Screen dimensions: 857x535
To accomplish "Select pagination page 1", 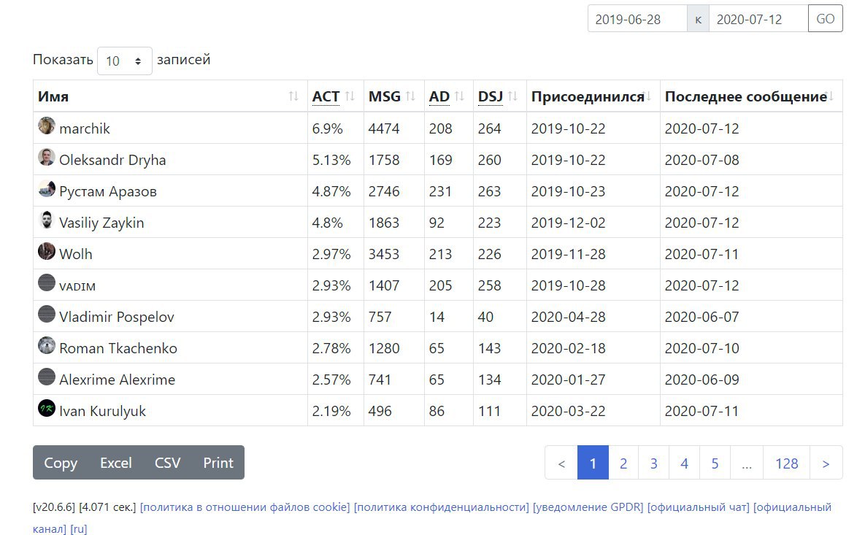I will pos(593,463).
